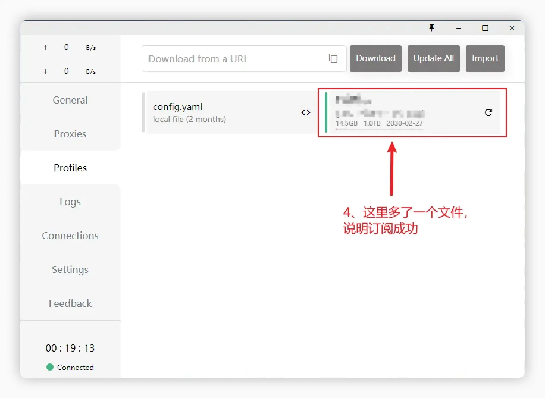This screenshot has height=398, width=545.
Task: Open the Settings section
Action: [x=70, y=269]
